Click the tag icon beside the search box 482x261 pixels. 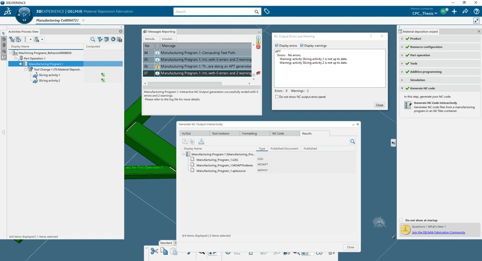pos(267,12)
